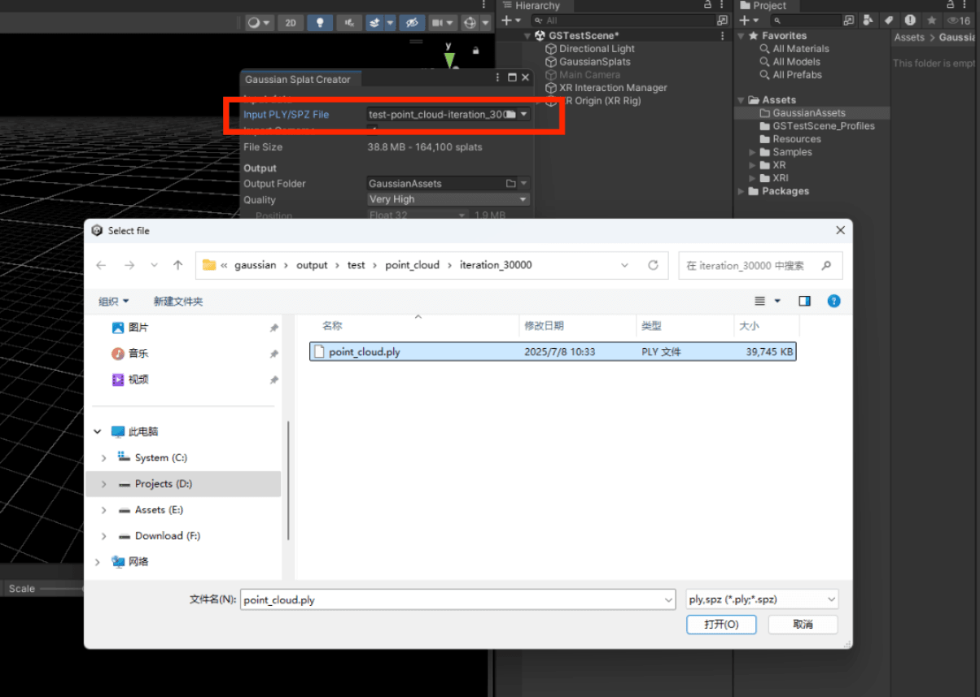Click Search by Label tag icon
This screenshot has width=980, height=697.
tap(889, 20)
